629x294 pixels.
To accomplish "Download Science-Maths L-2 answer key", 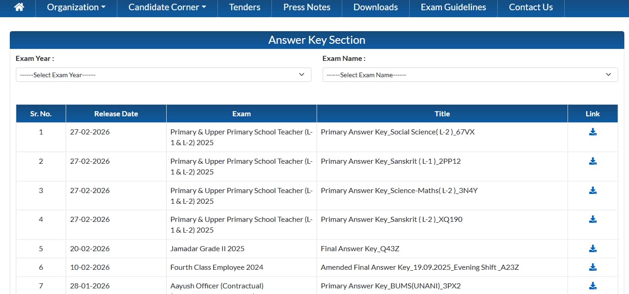I will 593,191.
